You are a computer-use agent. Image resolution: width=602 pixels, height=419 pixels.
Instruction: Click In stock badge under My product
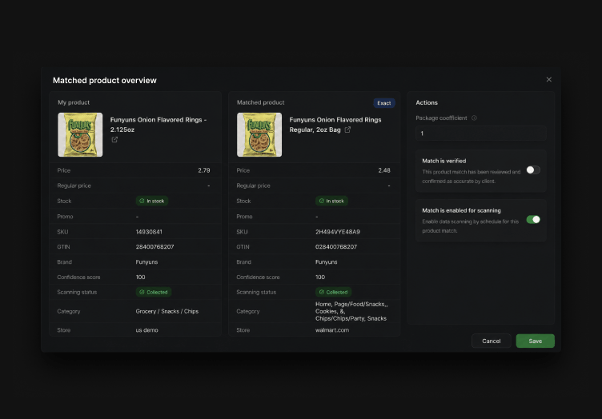tap(152, 201)
